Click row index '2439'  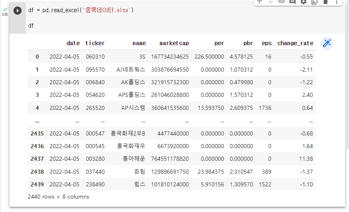coord(37,184)
